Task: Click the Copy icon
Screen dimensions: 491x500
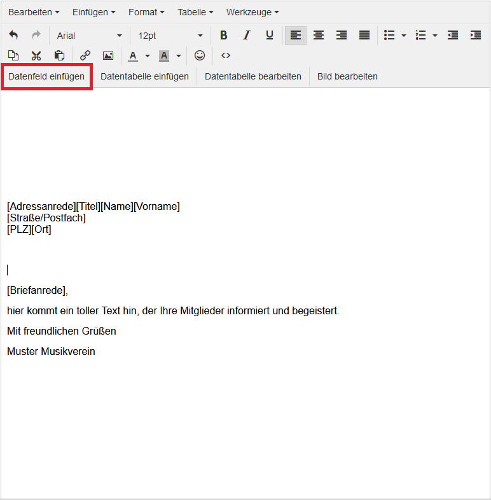Action: click(13, 55)
